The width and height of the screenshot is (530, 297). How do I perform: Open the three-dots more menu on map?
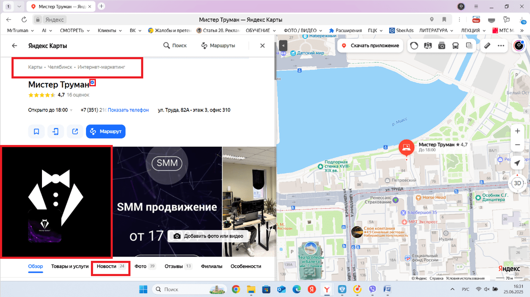[501, 45]
